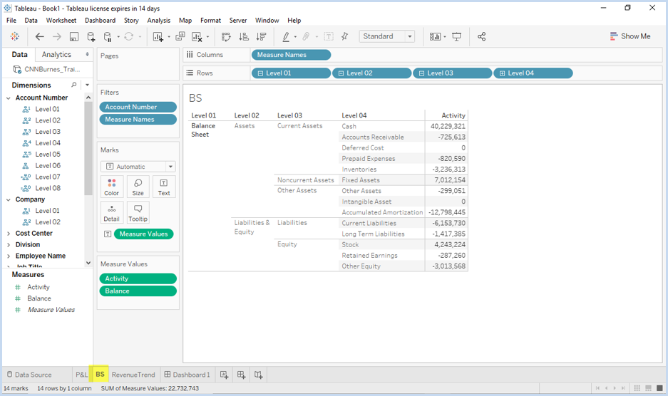This screenshot has height=396, width=668.
Task: Click New Story icon at bottom tabs
Action: 258,375
